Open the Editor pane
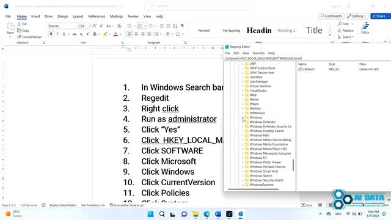391x220 pixels. tap(365, 28)
